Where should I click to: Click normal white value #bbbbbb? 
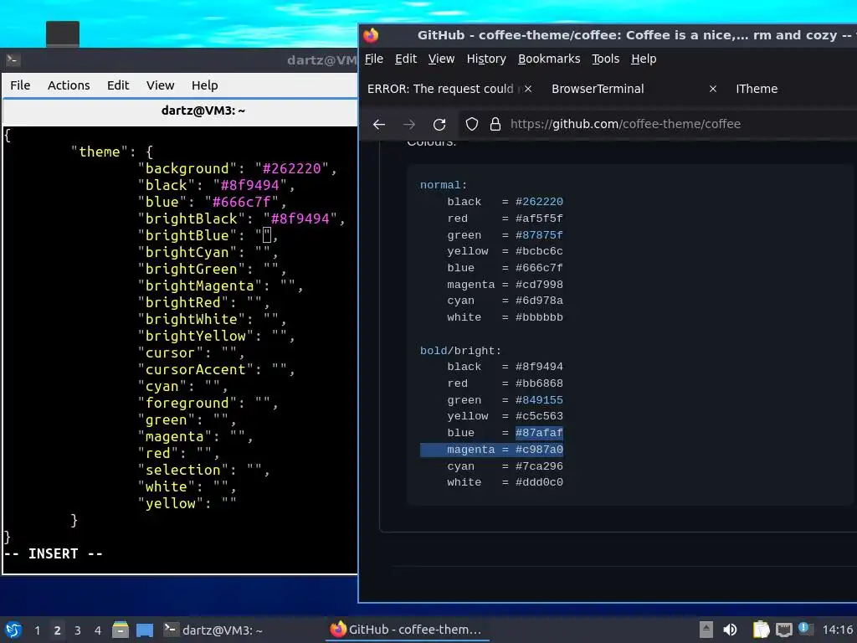539,317
